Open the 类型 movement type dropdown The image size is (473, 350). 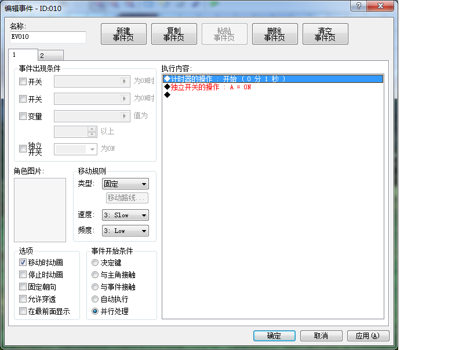(x=125, y=184)
